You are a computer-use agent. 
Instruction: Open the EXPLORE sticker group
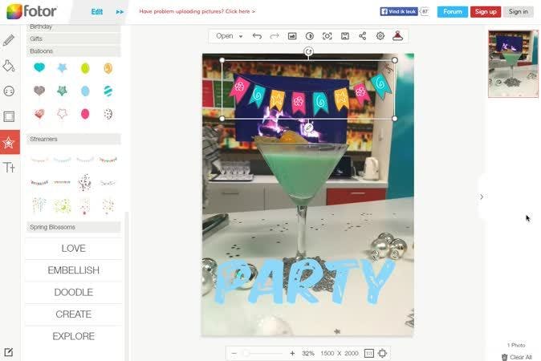[74, 336]
